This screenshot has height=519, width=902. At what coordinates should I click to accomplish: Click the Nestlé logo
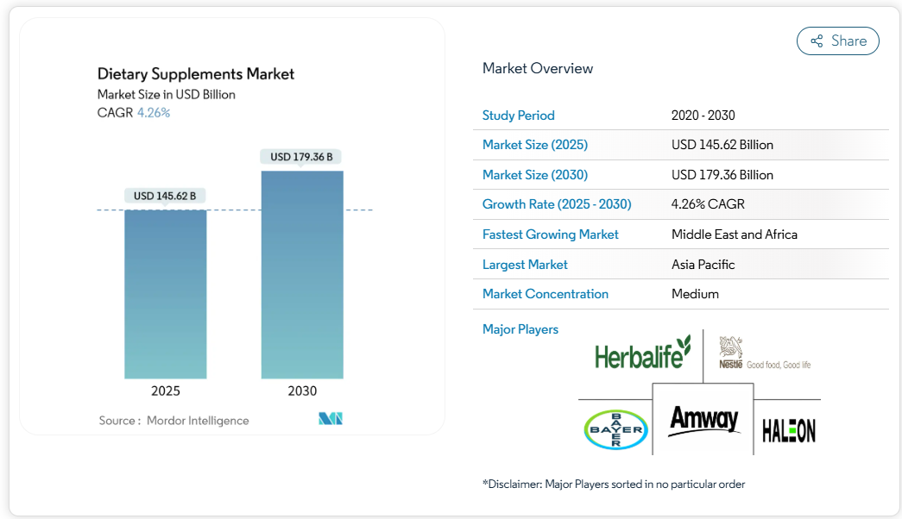tap(764, 354)
